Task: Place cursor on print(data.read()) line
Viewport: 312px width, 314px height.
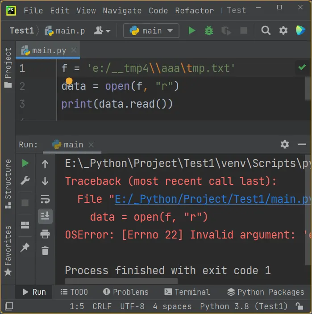Action: tap(117, 104)
